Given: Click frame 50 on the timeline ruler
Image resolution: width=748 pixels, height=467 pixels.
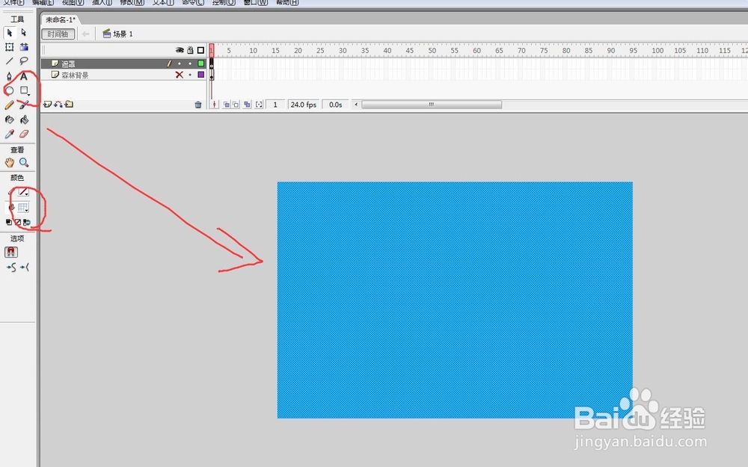Looking at the screenshot, I should tap(432, 50).
